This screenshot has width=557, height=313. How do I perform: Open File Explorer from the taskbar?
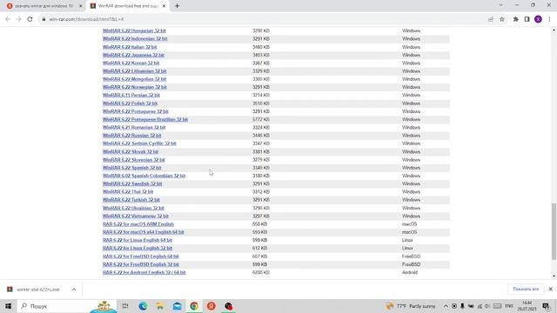click(160, 306)
